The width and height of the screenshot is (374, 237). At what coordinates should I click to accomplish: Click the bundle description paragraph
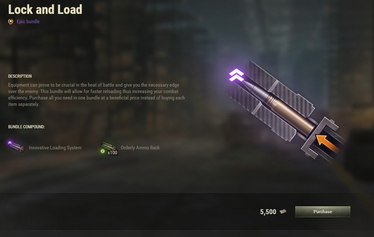(x=97, y=94)
